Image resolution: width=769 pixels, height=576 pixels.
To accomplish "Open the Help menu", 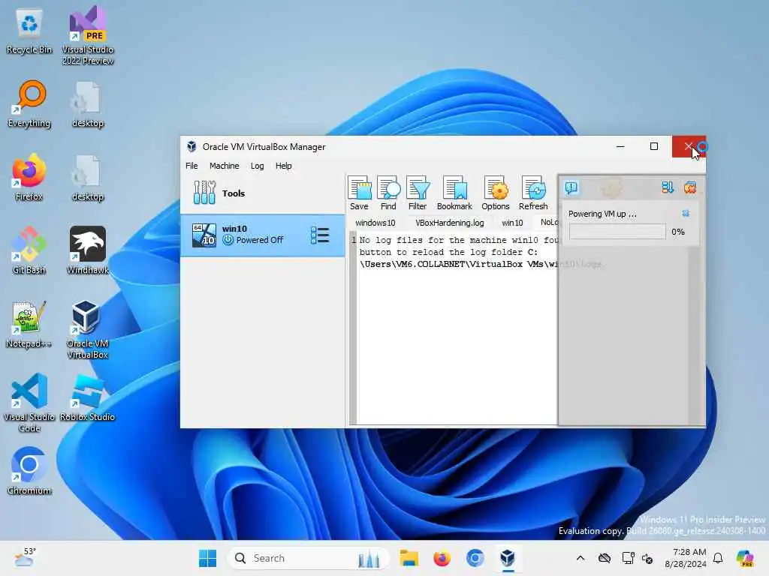I will [x=283, y=166].
